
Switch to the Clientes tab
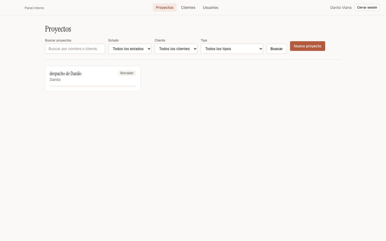(x=188, y=7)
